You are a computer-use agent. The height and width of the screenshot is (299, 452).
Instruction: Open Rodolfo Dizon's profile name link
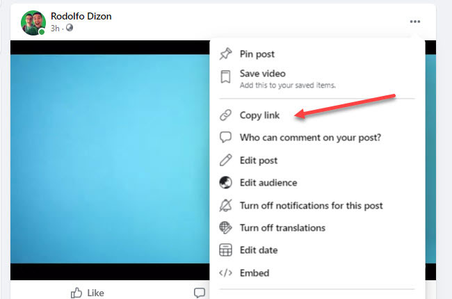[x=81, y=16]
